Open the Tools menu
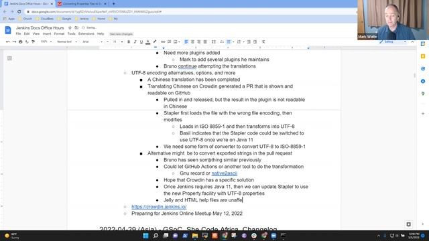429x241 pixels. pyautogui.click(x=72, y=33)
